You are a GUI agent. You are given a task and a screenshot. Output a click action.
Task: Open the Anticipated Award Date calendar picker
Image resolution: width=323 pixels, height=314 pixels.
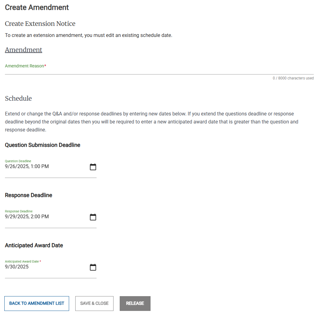point(93,267)
